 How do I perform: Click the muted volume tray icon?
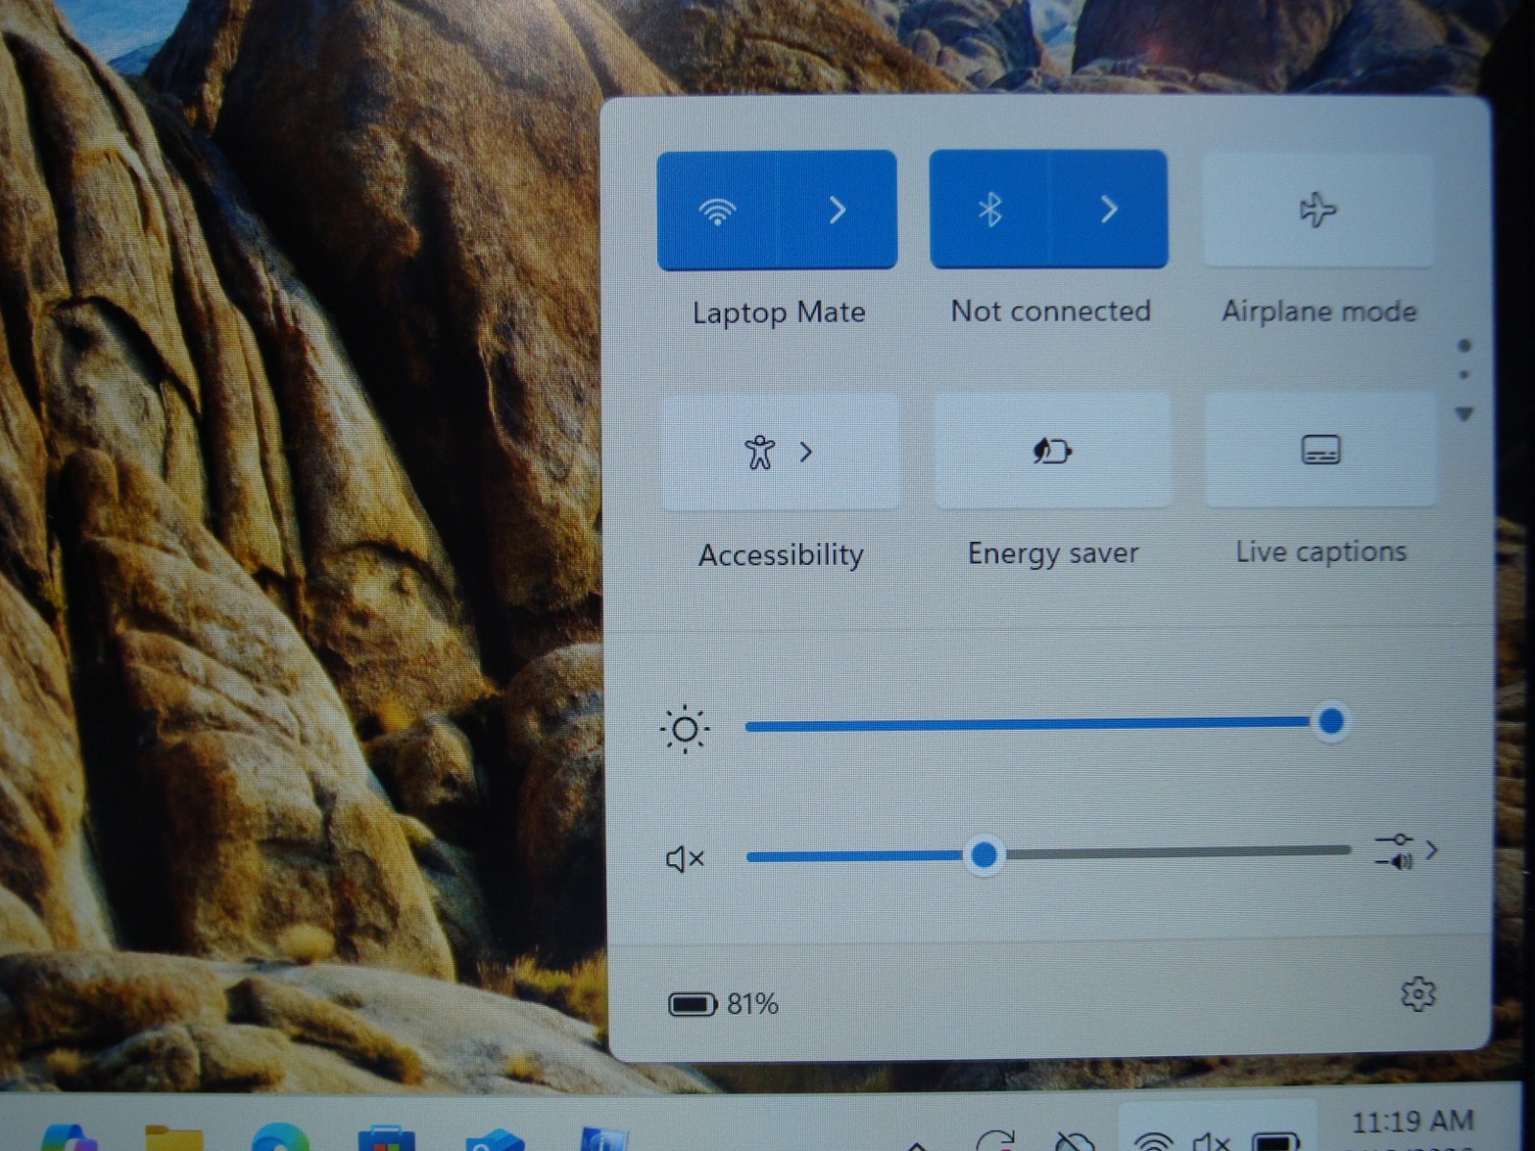pos(1211,1140)
